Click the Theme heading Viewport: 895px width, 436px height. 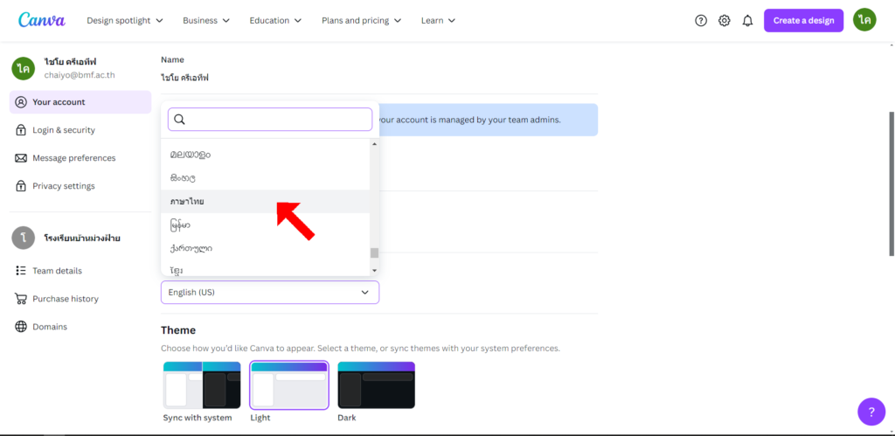pos(178,330)
